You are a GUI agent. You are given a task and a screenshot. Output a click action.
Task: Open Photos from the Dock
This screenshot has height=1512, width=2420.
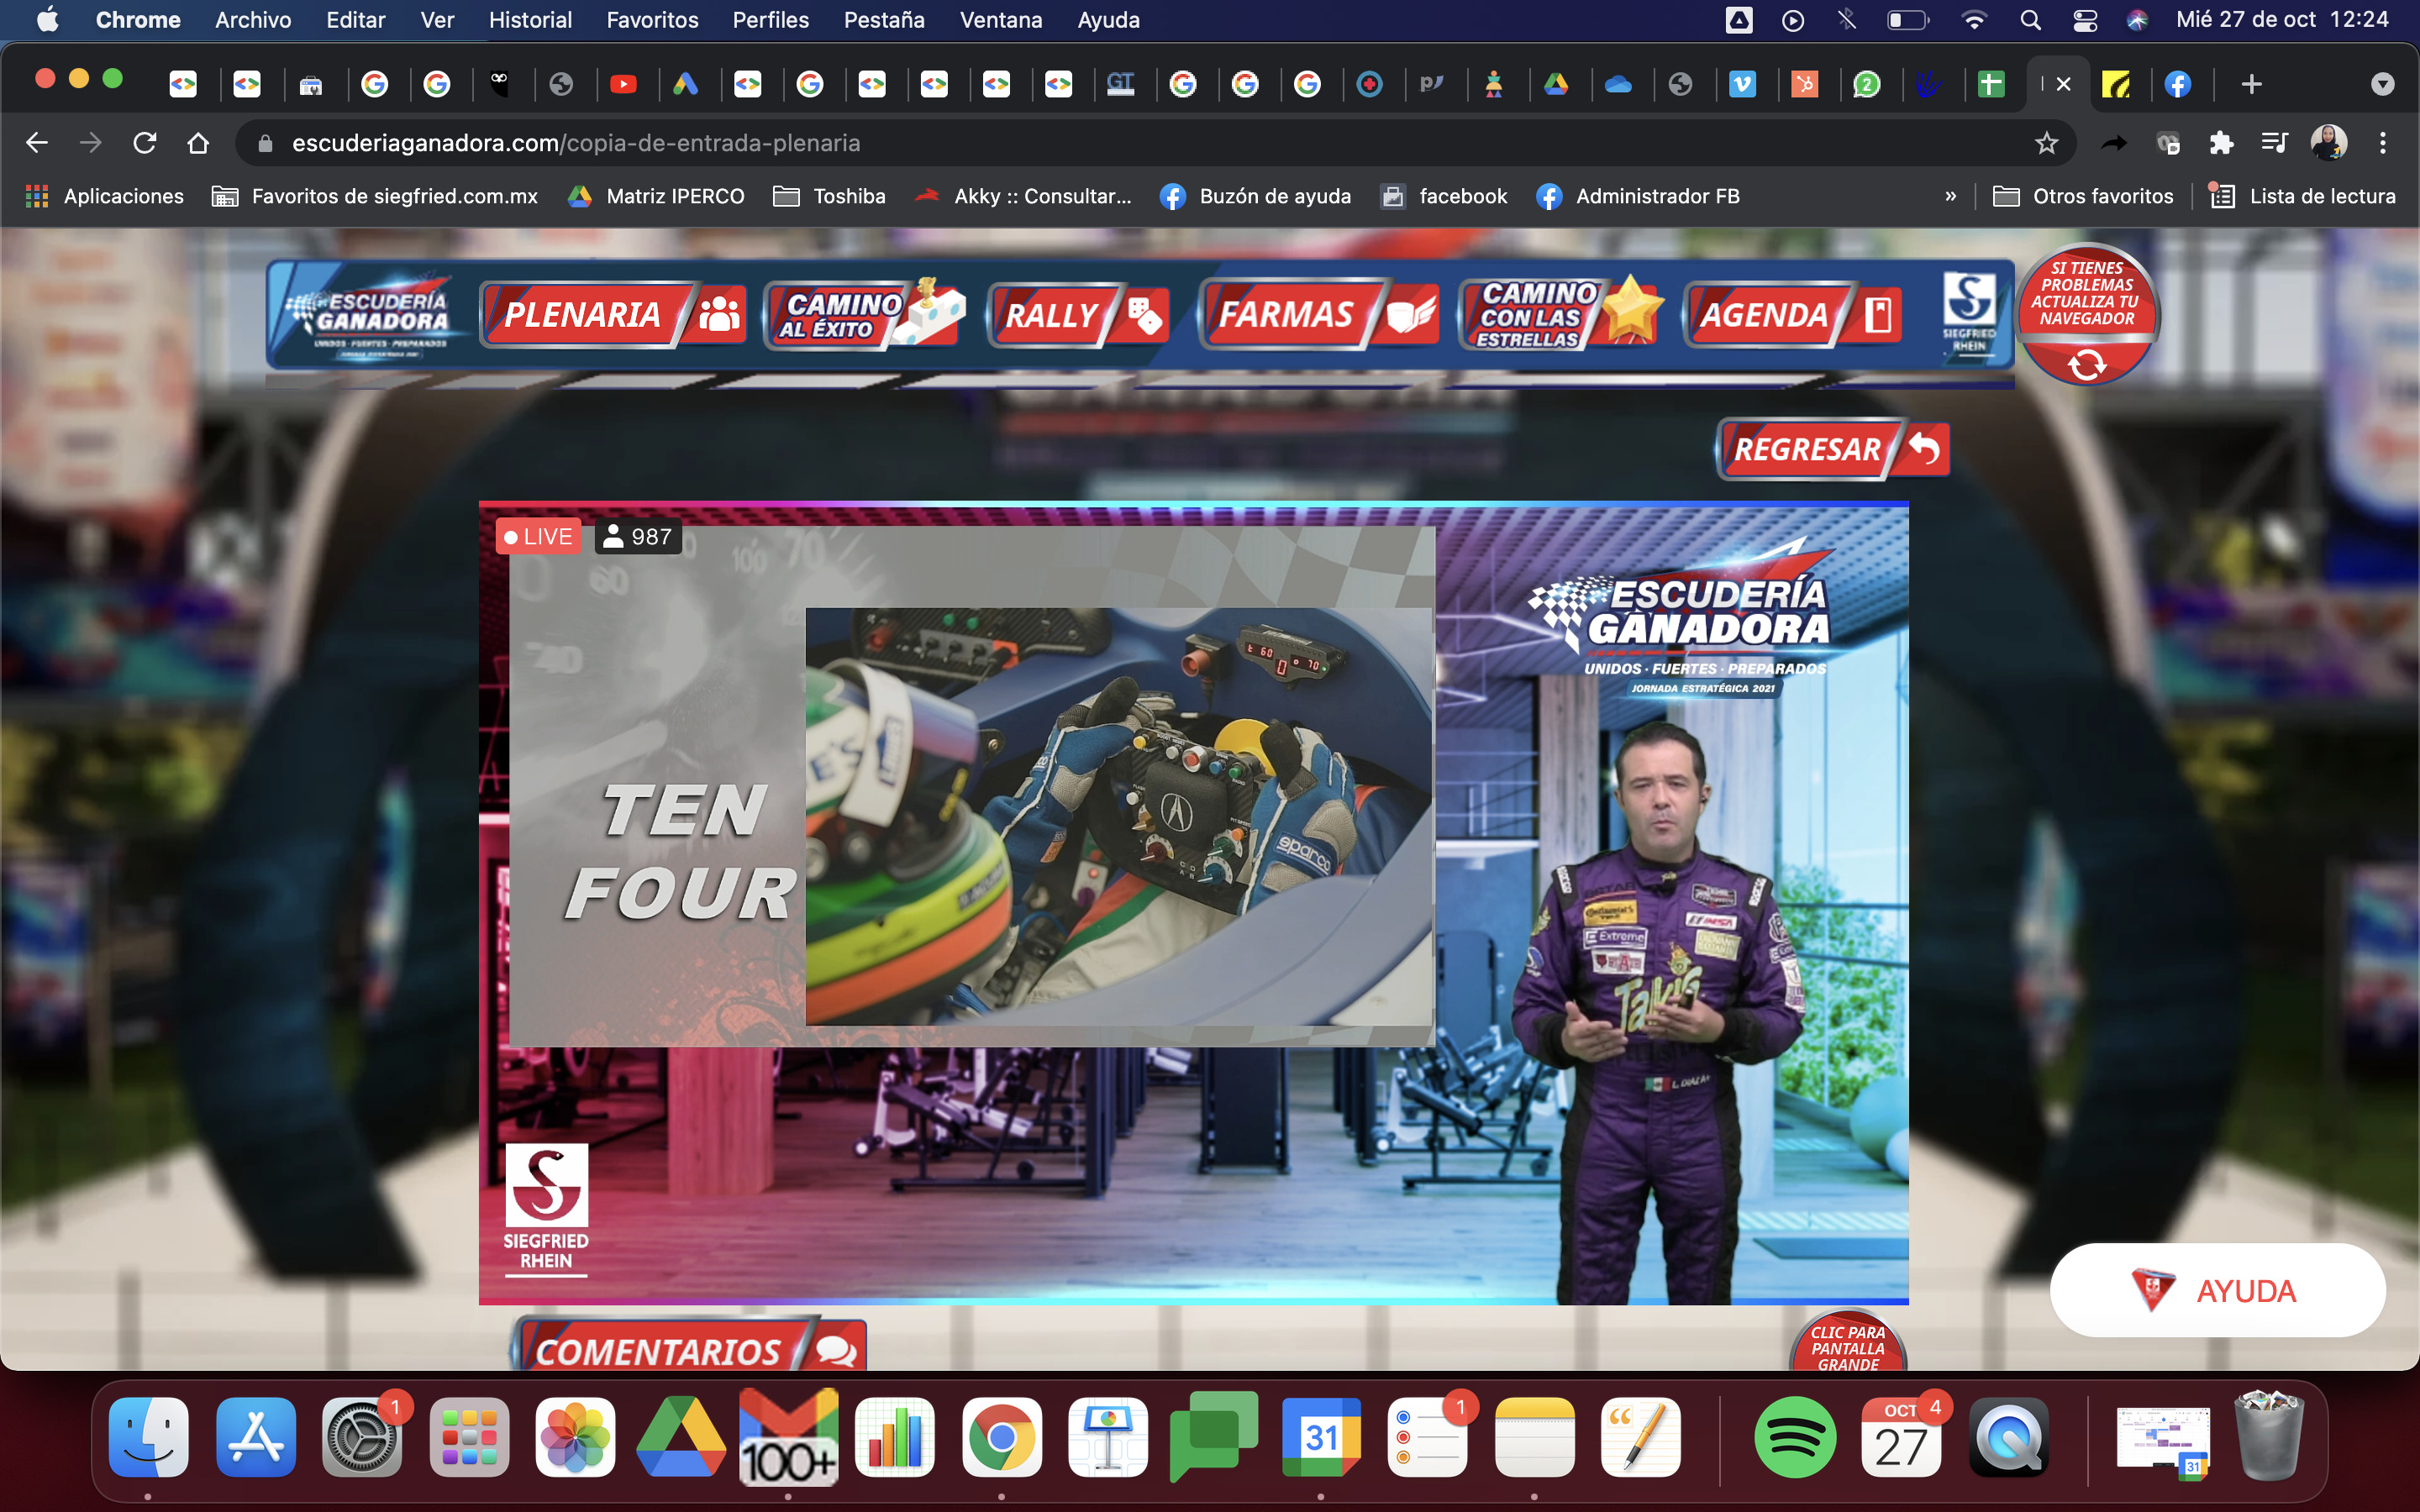pyautogui.click(x=575, y=1437)
